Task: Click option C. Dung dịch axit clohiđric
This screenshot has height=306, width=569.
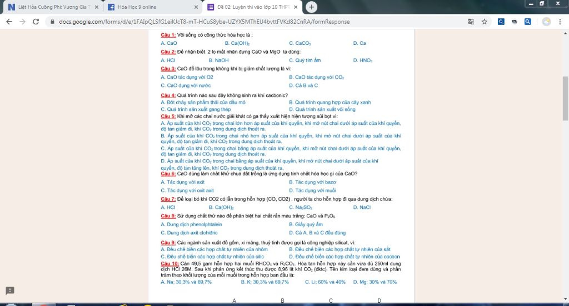Action: coord(189,233)
